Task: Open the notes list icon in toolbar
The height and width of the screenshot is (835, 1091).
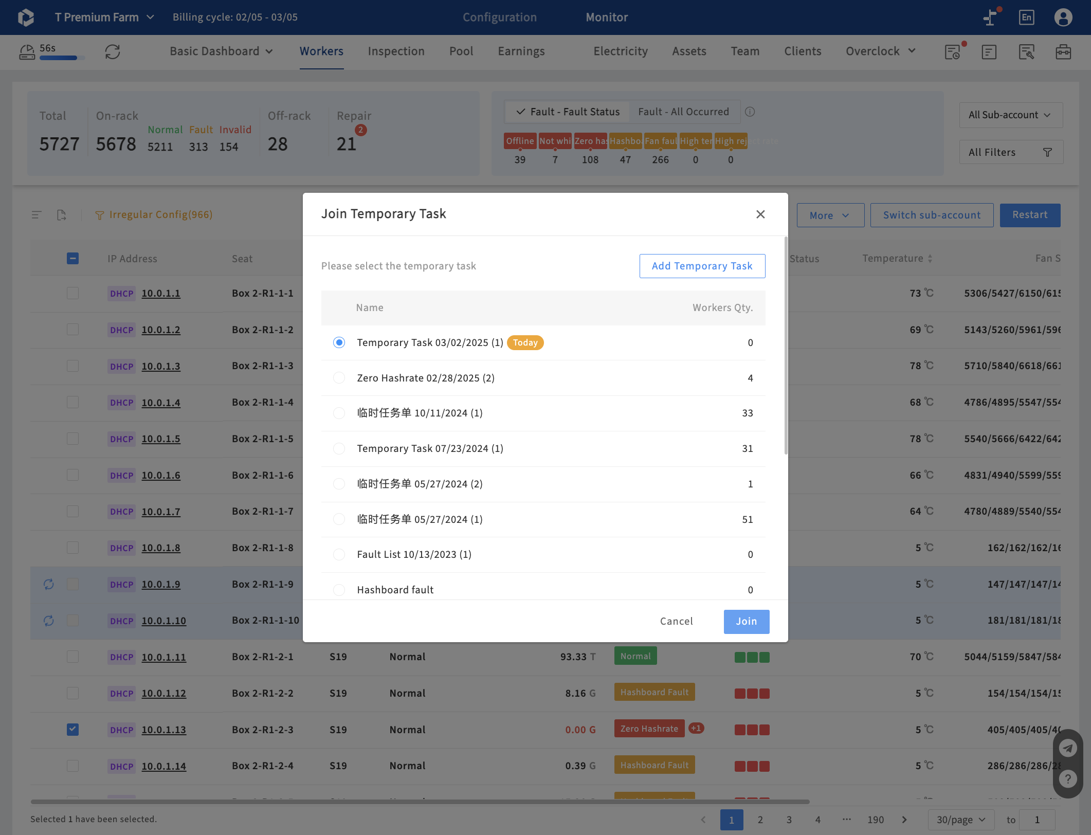Action: (989, 51)
